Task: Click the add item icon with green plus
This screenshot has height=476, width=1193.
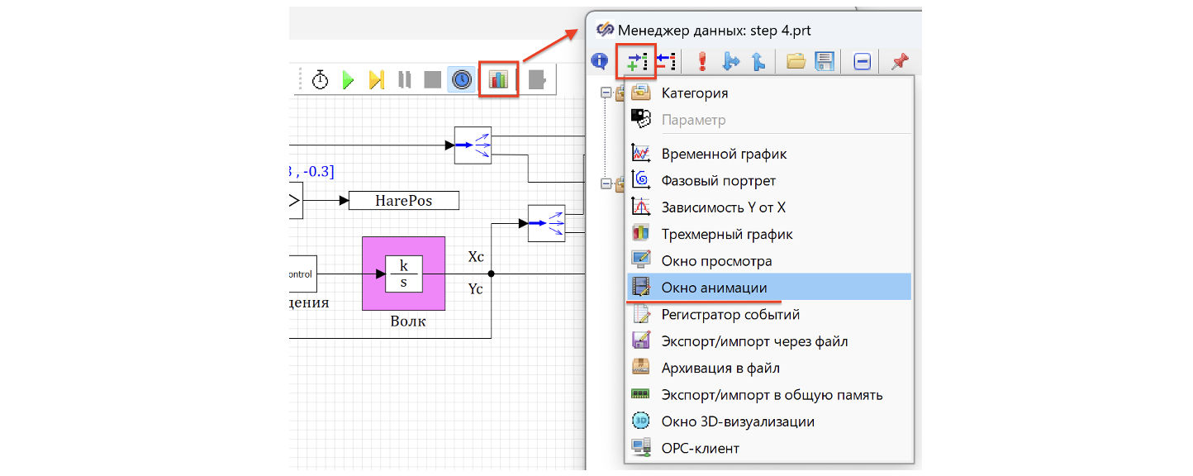Action: (636, 61)
